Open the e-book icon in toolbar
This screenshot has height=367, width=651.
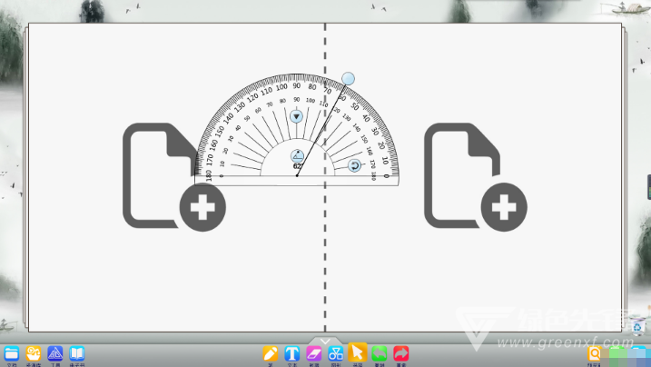click(77, 353)
